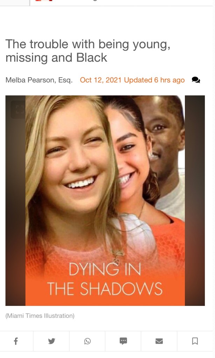
Task: Share the article via Twitter icon
Action: point(51,341)
